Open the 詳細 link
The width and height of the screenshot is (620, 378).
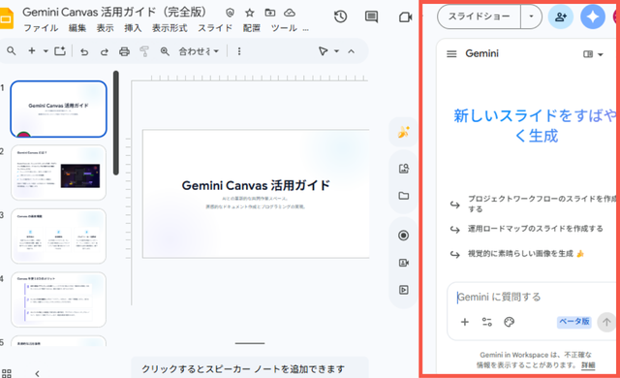[x=588, y=365]
